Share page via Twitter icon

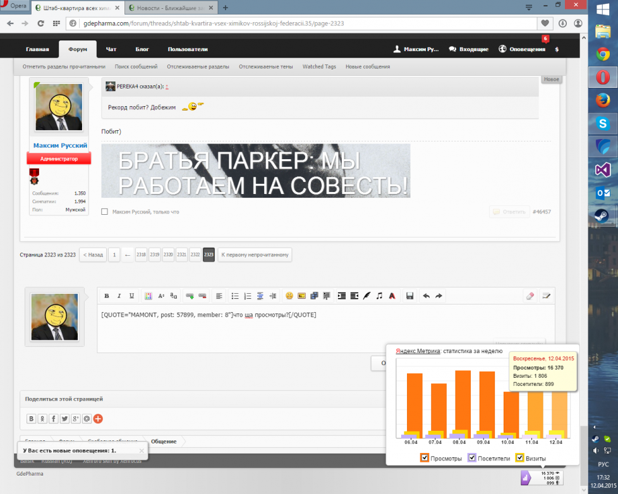point(64,418)
